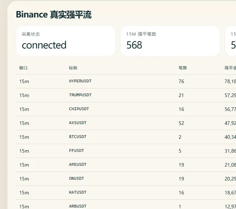Select the 15M 强平笔数 568 card

point(170,41)
